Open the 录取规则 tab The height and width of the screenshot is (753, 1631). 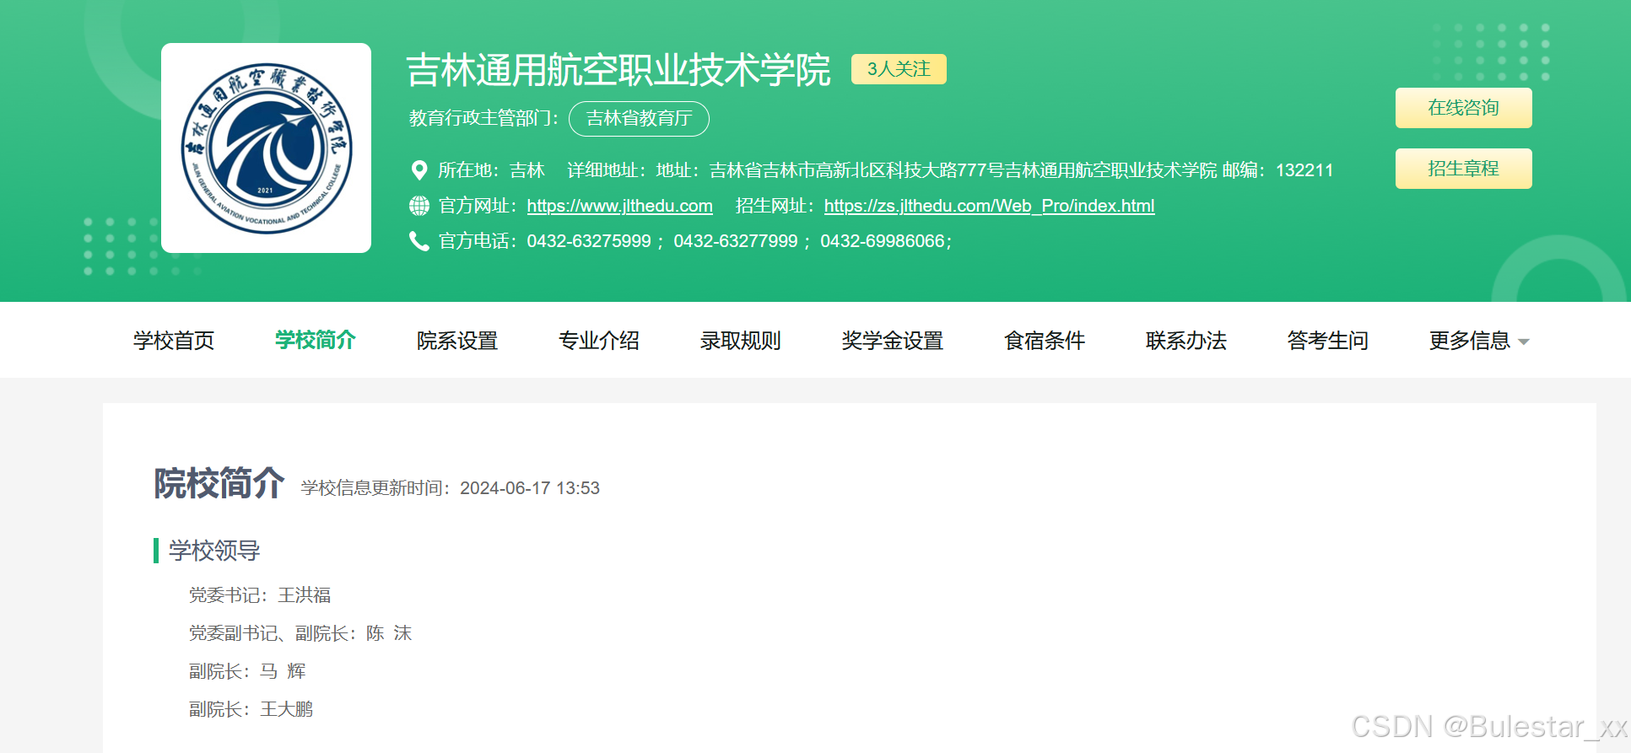[741, 341]
